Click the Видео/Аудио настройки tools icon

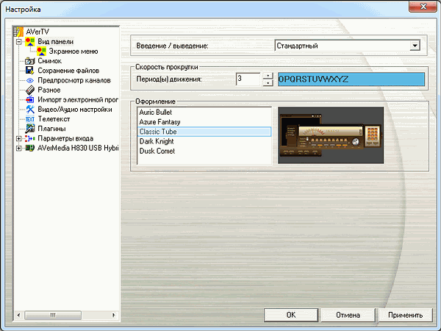pyautogui.click(x=30, y=109)
